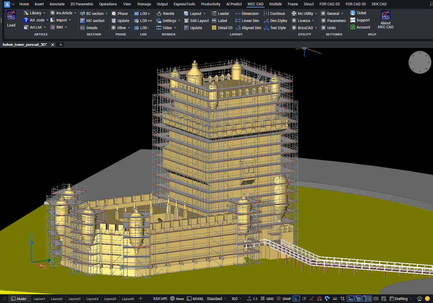
Task: Open the Text Style tool
Action: pyautogui.click(x=275, y=28)
